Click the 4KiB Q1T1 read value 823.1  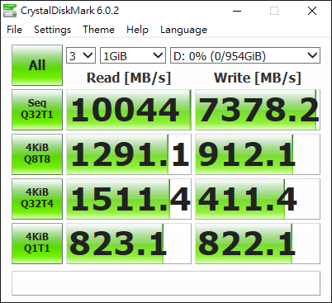point(129,244)
